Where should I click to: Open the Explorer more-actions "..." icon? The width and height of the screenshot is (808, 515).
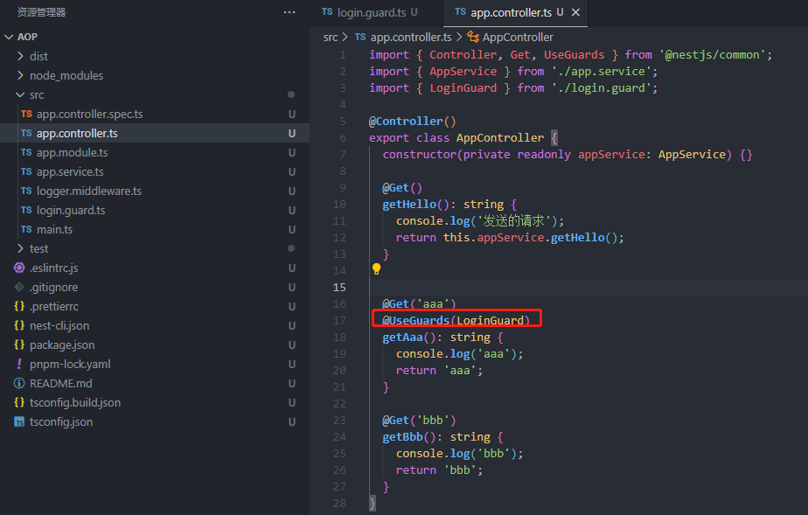coord(289,11)
